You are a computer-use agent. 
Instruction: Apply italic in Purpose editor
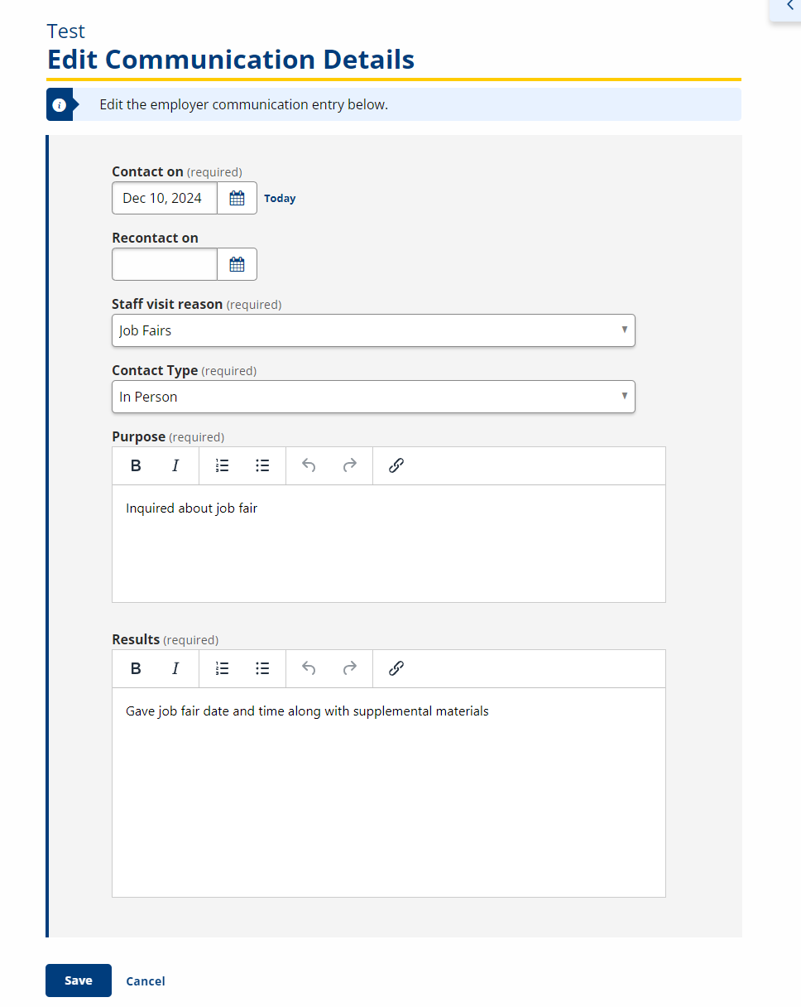pyautogui.click(x=175, y=465)
